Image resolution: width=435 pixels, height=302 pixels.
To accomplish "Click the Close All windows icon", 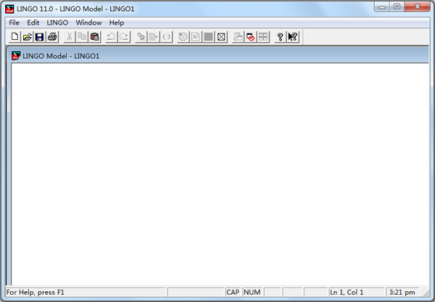I will 251,37.
